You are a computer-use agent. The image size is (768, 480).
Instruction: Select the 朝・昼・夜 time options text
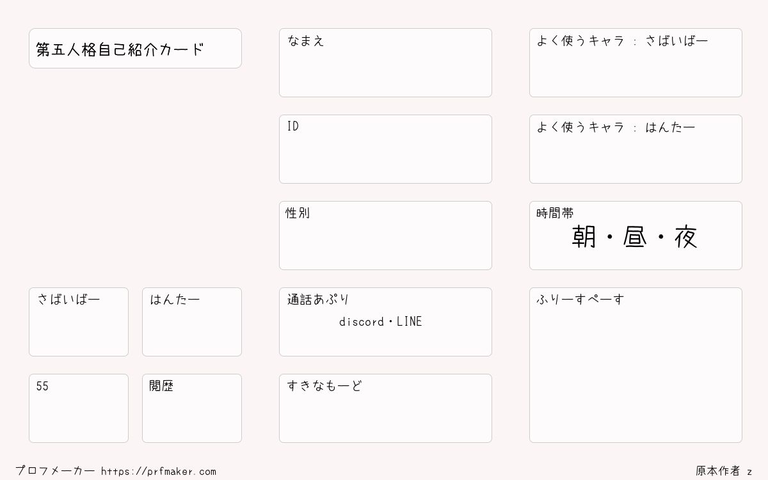635,237
